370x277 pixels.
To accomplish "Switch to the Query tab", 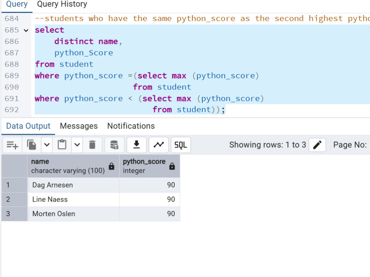I will tap(17, 4).
